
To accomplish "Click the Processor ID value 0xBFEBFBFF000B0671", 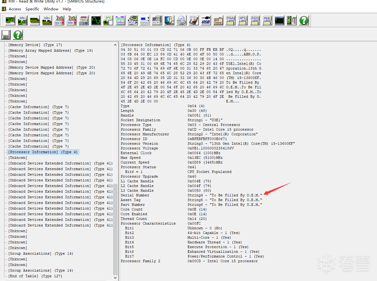I will [207, 139].
